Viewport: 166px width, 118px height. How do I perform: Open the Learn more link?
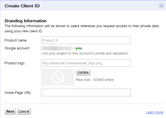tap(154, 112)
